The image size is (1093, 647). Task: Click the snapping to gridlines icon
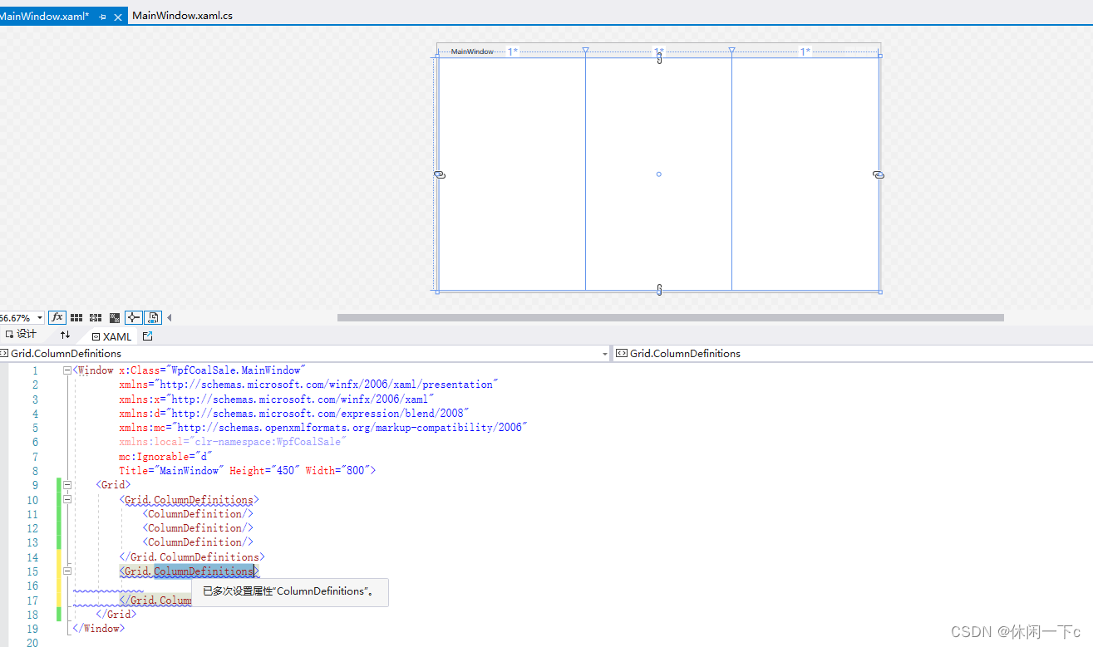tap(95, 317)
